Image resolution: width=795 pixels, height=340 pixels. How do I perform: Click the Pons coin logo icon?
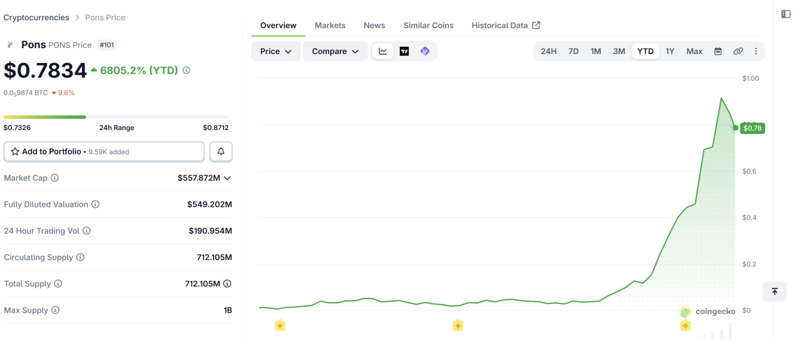(10, 45)
